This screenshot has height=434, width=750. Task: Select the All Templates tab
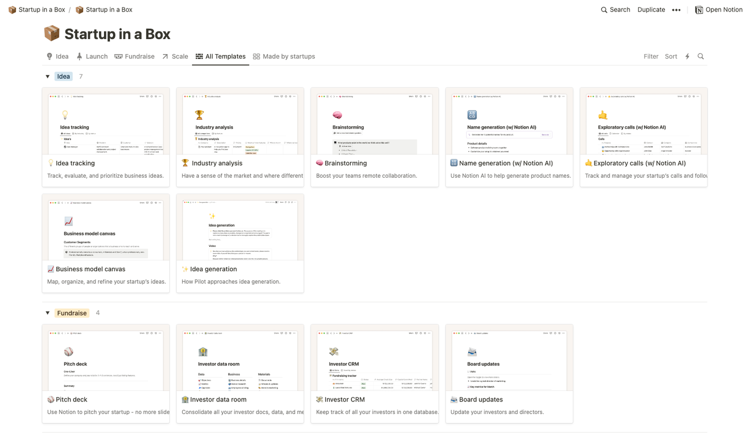[x=220, y=57]
